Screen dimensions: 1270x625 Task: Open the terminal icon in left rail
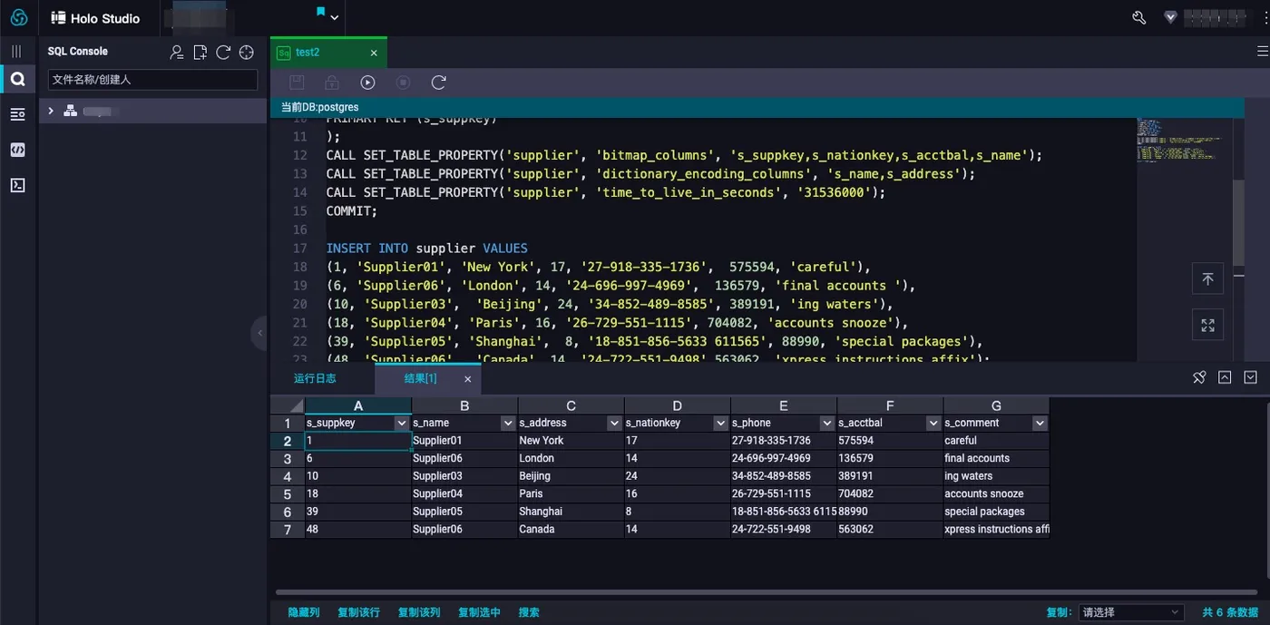tap(17, 185)
